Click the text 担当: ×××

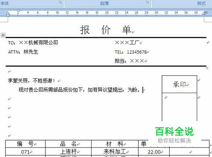pyautogui.click(x=129, y=61)
